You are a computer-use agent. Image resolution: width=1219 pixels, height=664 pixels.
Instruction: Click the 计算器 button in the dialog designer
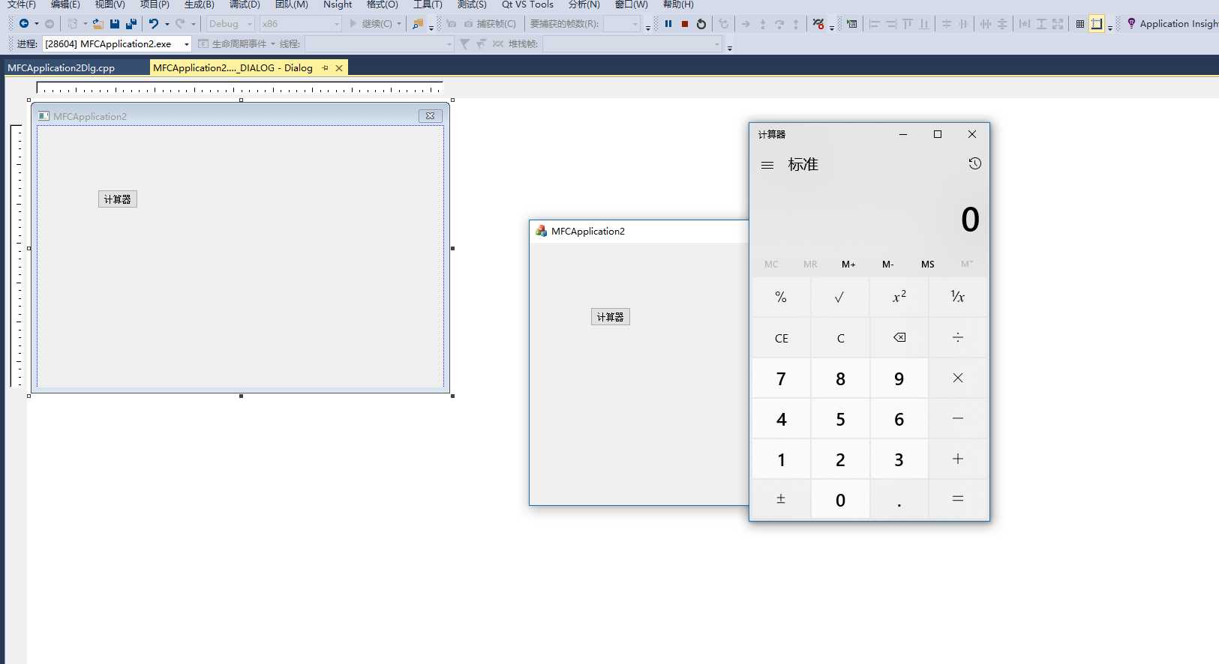point(118,199)
